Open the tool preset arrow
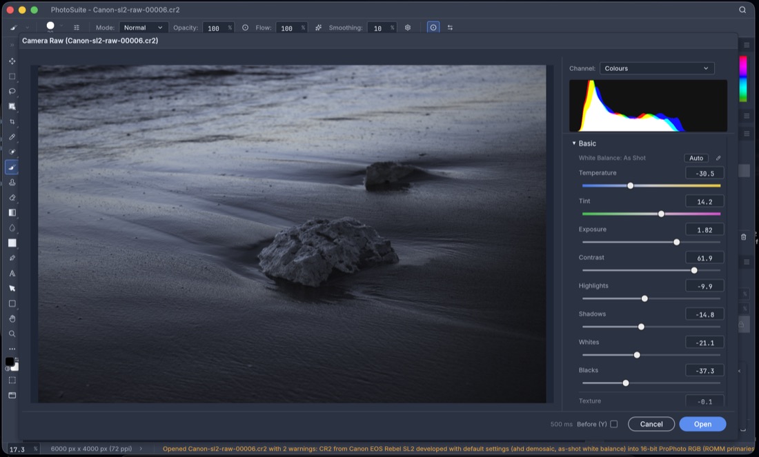This screenshot has height=457, width=759. point(27,28)
